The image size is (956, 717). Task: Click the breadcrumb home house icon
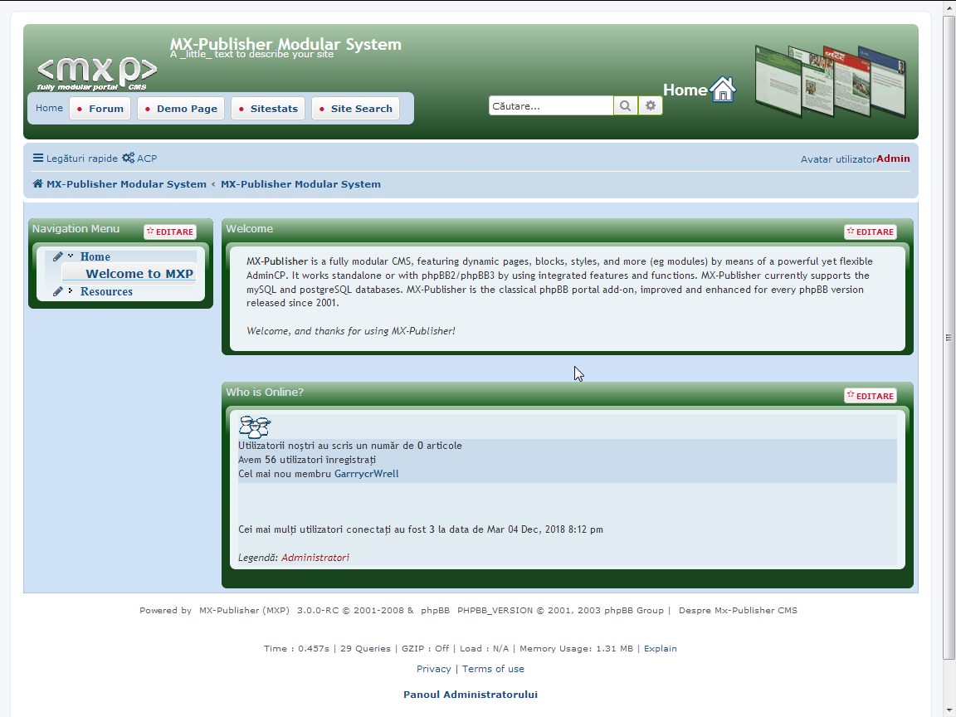[36, 183]
